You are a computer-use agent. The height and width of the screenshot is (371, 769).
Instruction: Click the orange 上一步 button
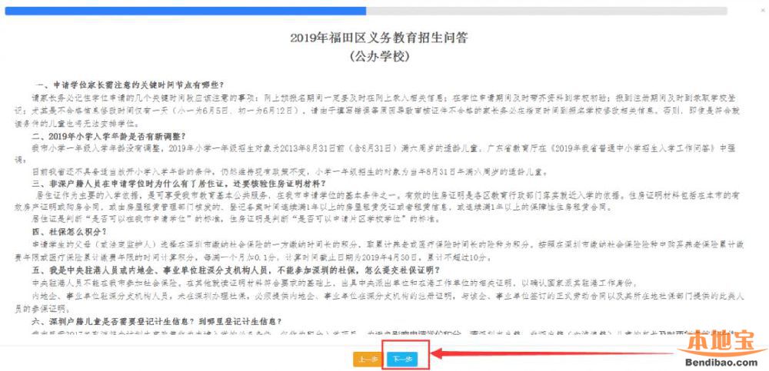368,359
